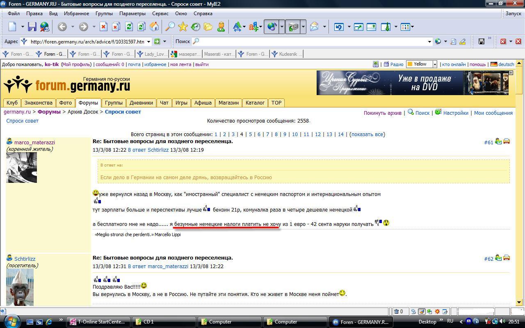Expand the address bar URL dropdown
The image size is (525, 328).
(148, 41)
